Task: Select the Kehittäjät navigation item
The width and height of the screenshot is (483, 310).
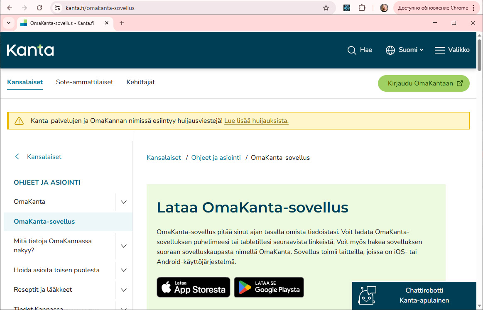Action: (x=141, y=82)
